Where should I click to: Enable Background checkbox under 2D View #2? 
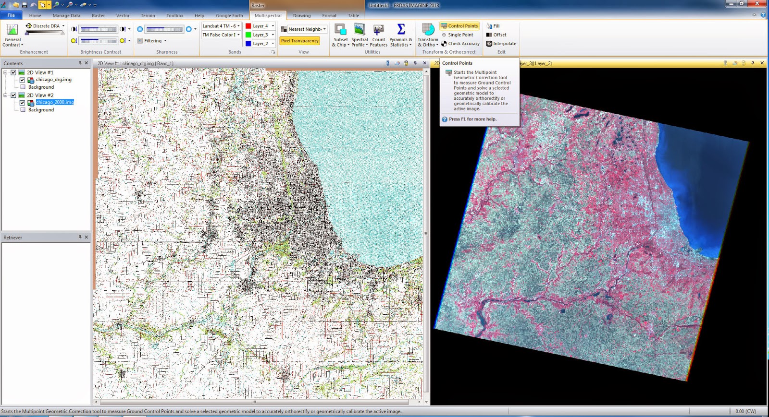click(x=23, y=109)
